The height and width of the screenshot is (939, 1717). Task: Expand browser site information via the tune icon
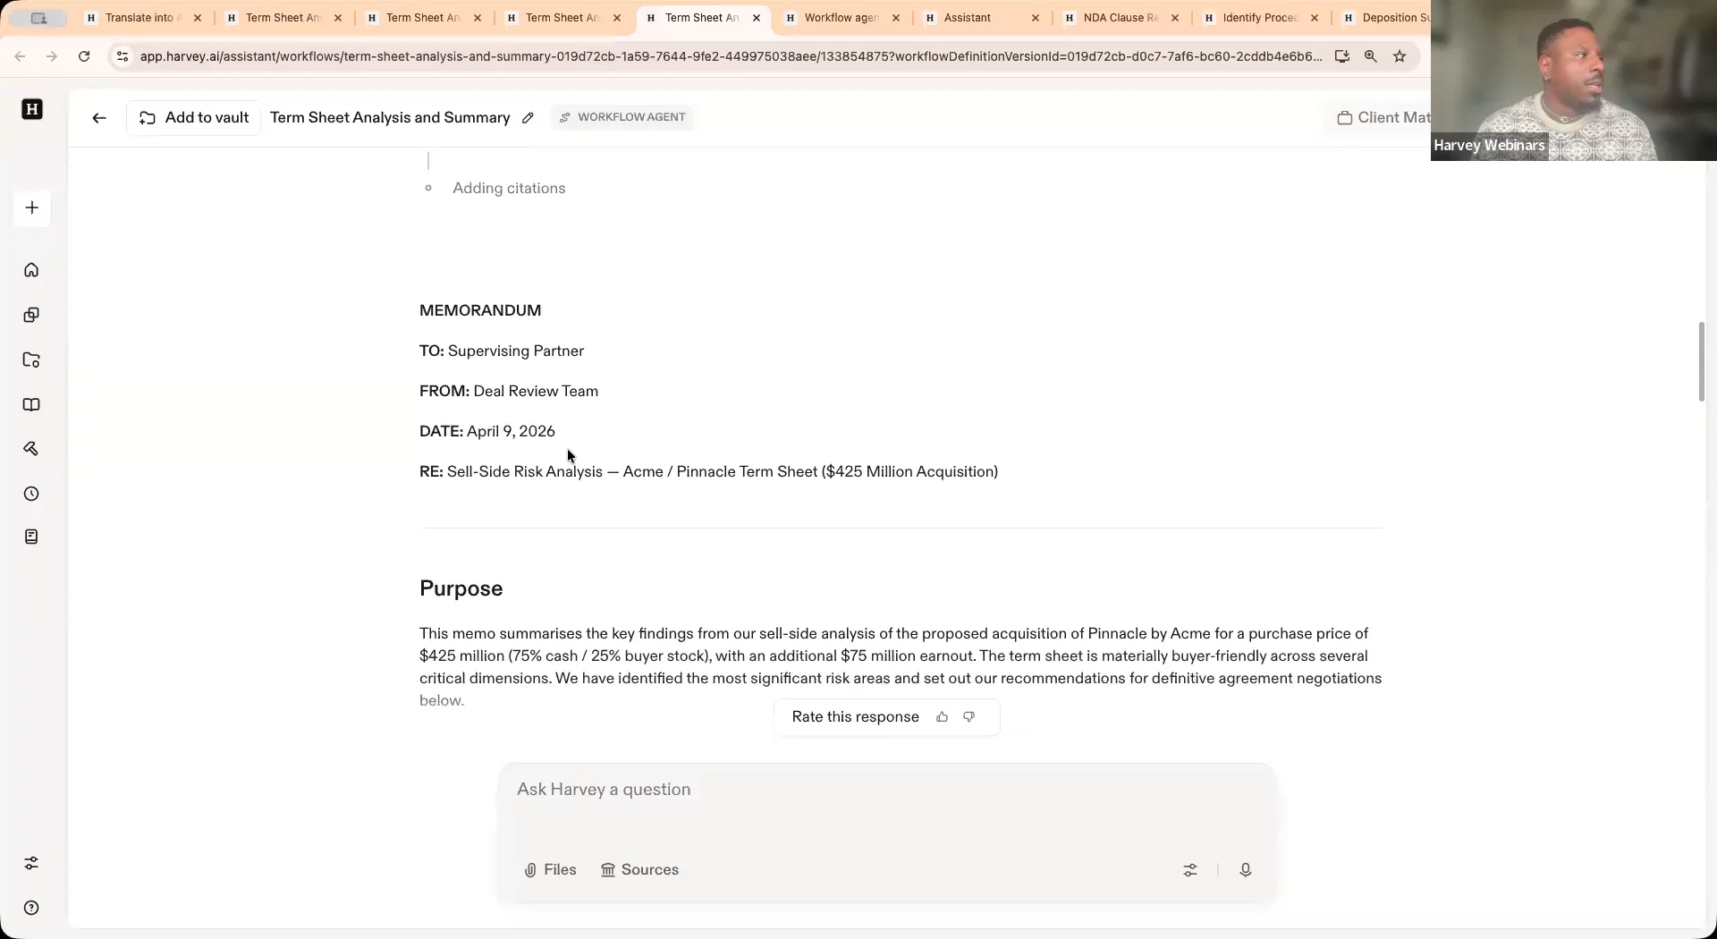[x=123, y=56]
